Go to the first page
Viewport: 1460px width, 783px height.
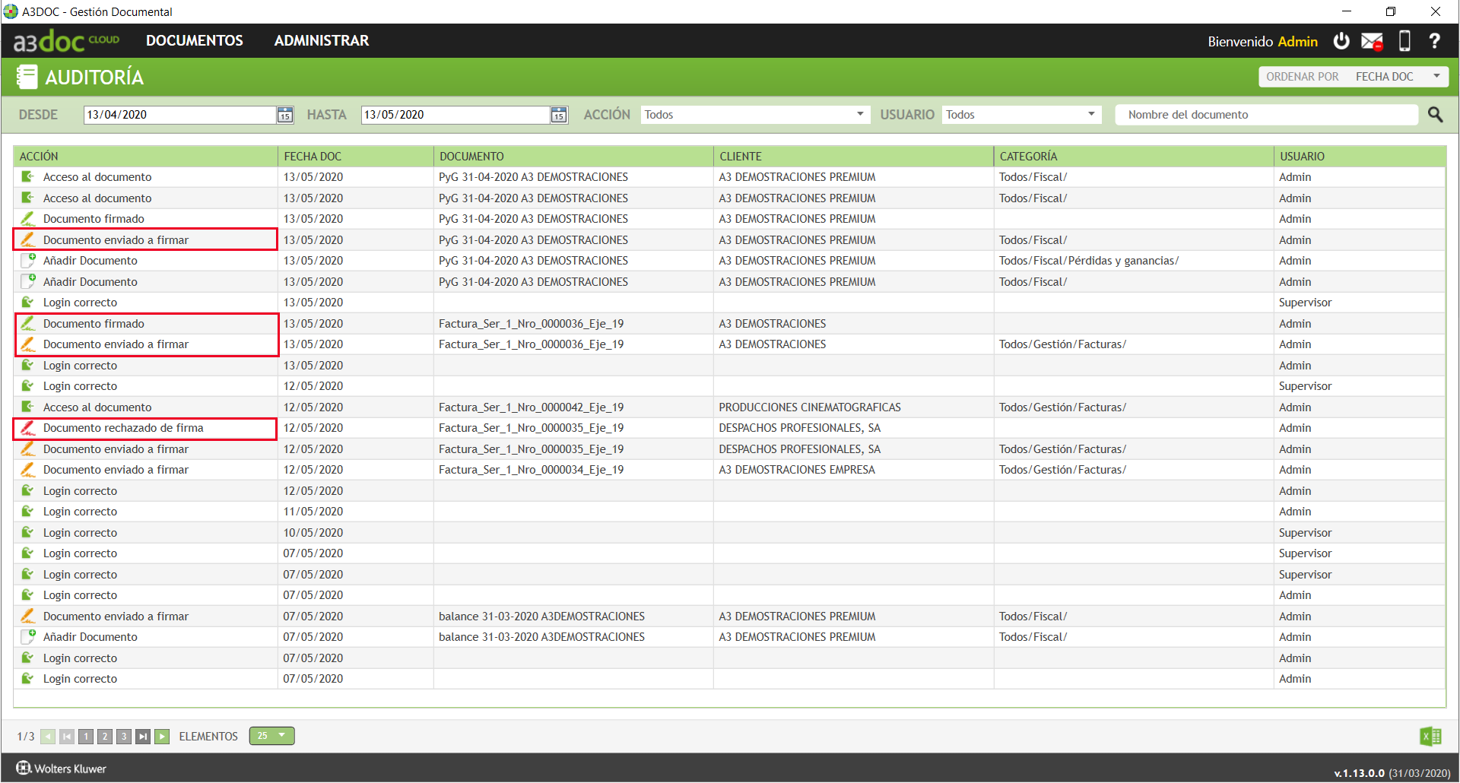[x=67, y=736]
